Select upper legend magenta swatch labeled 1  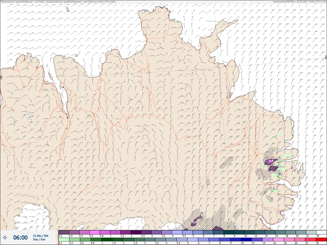tap(115, 232)
